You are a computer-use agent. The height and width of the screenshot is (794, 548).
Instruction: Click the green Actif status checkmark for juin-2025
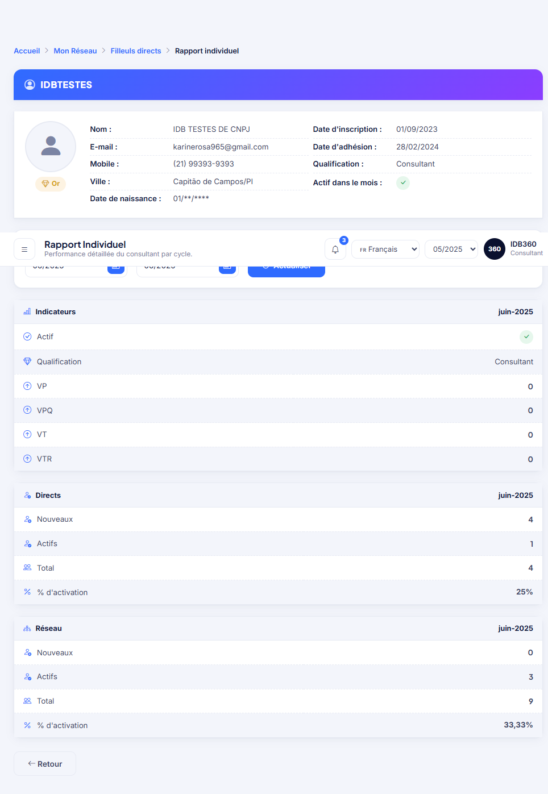(526, 336)
